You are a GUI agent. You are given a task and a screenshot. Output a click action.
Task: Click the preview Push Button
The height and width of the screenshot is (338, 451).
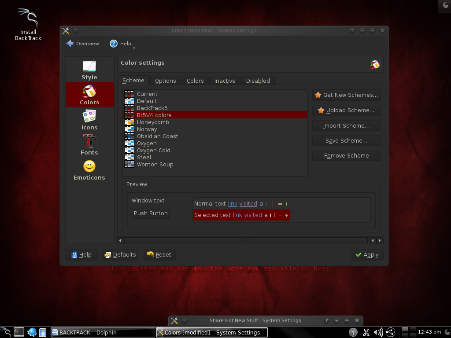pyautogui.click(x=151, y=213)
